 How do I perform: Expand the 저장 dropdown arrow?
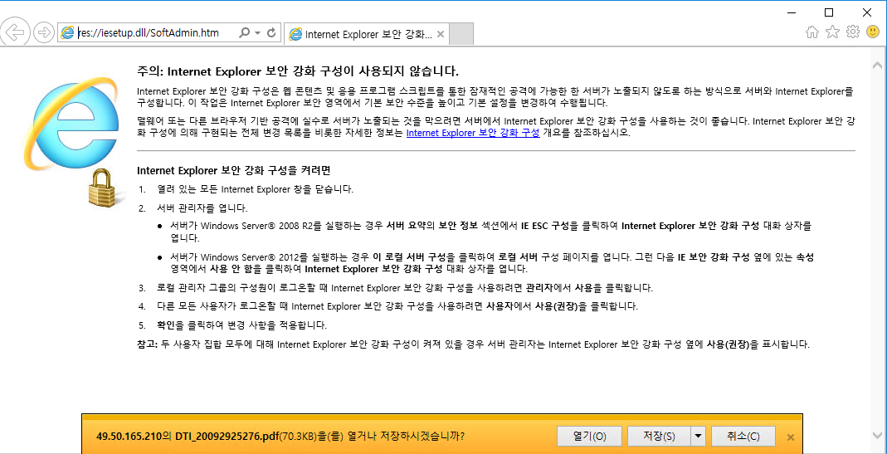click(x=698, y=437)
